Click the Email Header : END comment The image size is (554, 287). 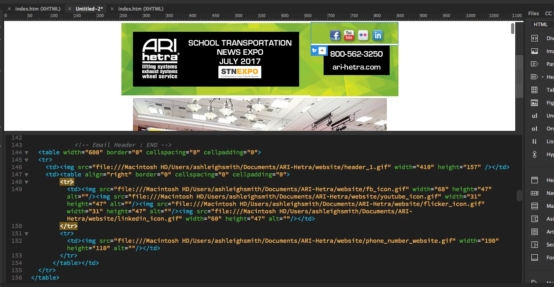(x=123, y=145)
